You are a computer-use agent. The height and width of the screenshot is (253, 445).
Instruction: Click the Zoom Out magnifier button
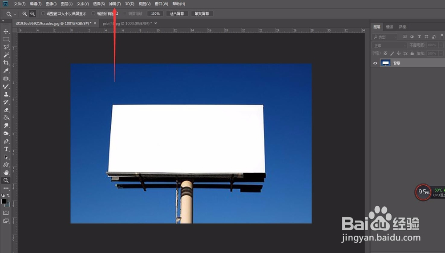click(x=32, y=14)
